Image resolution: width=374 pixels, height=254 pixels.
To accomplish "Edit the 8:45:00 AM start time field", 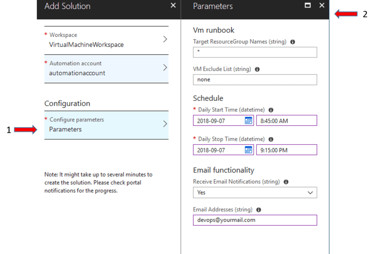I will (287, 120).
